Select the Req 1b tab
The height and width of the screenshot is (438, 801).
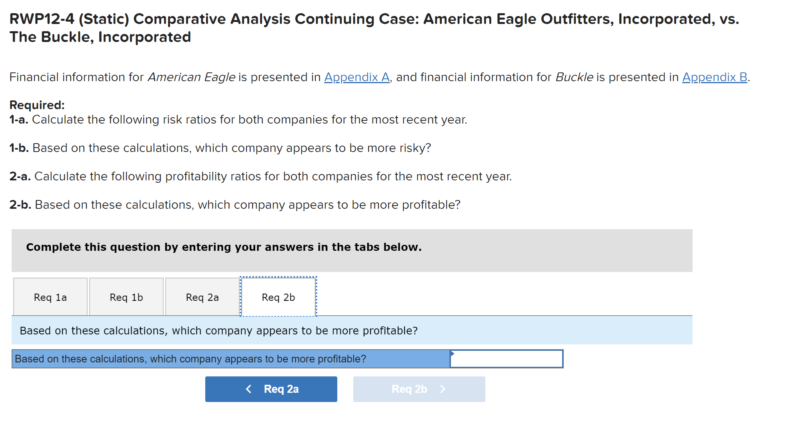[126, 297]
